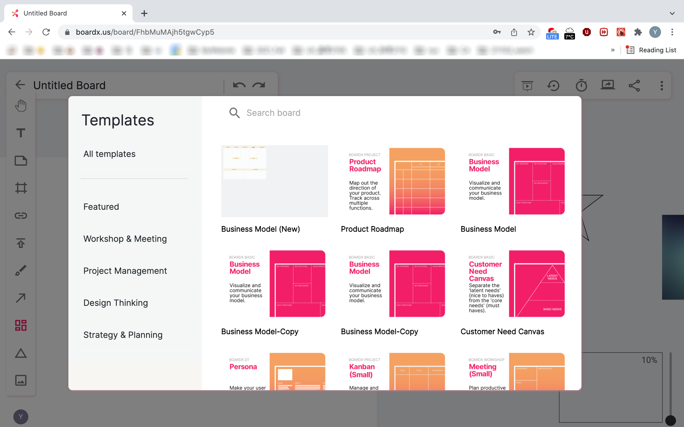Open the timer tool
This screenshot has width=684, height=427.
581,85
